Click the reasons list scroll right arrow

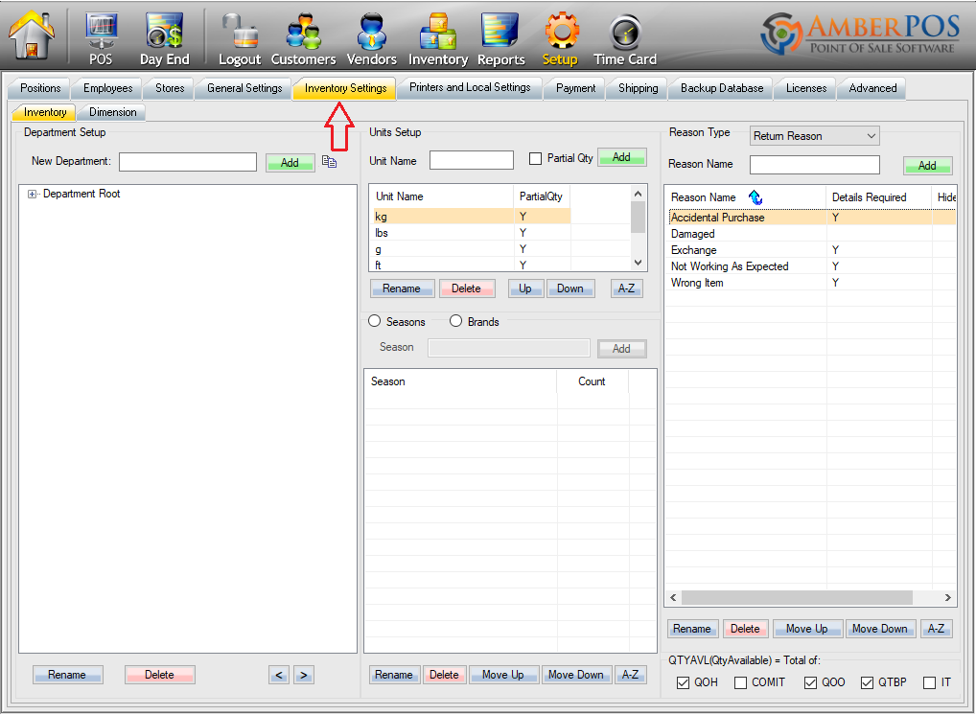[x=947, y=597]
